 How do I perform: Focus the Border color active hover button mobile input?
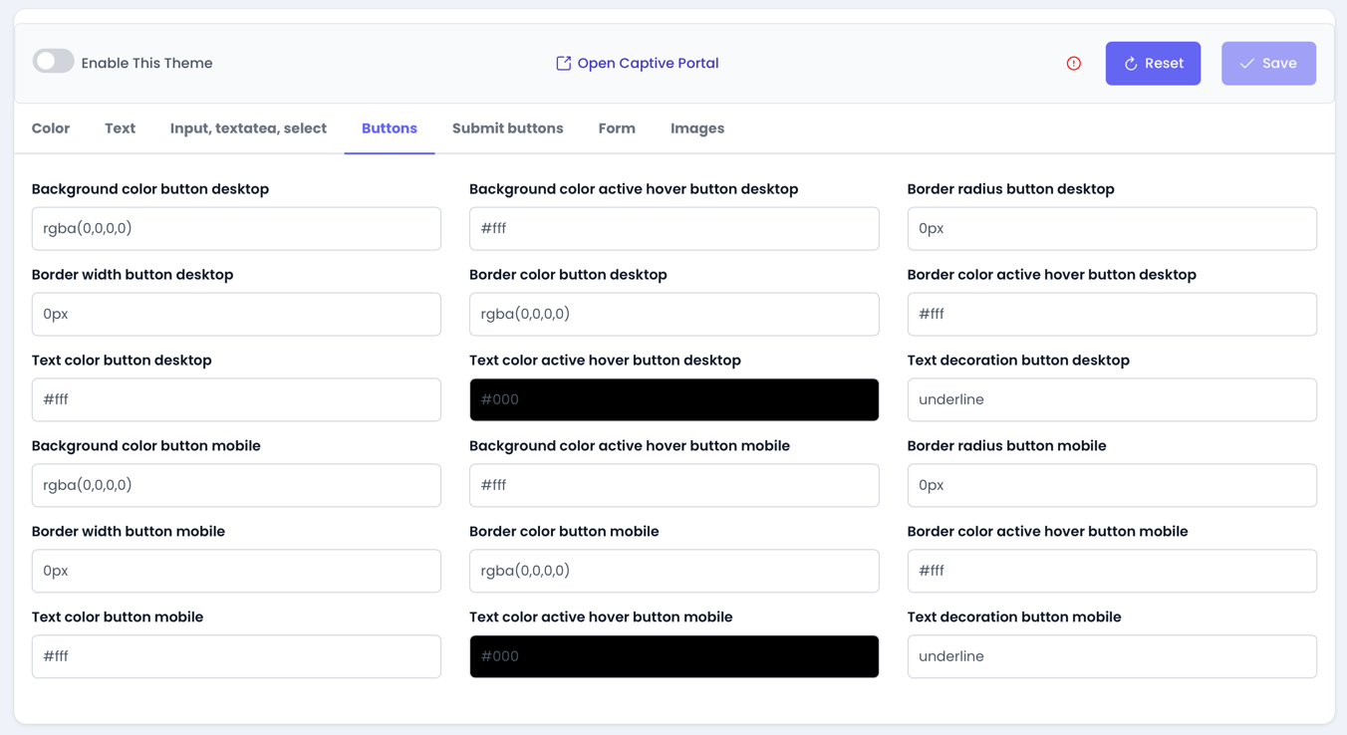(x=1111, y=571)
